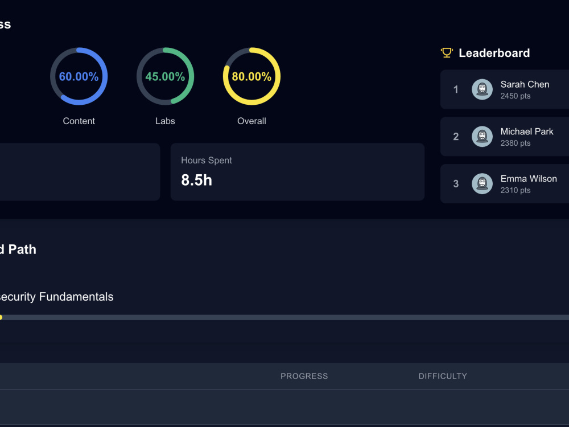Click the PROGRESS column header
This screenshot has width=569, height=427.
pyautogui.click(x=304, y=376)
